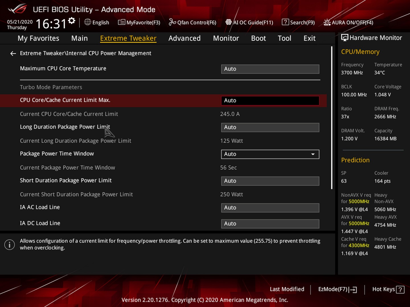Click Long Duration Package Power Limit field
410x307 pixels.
pos(270,127)
